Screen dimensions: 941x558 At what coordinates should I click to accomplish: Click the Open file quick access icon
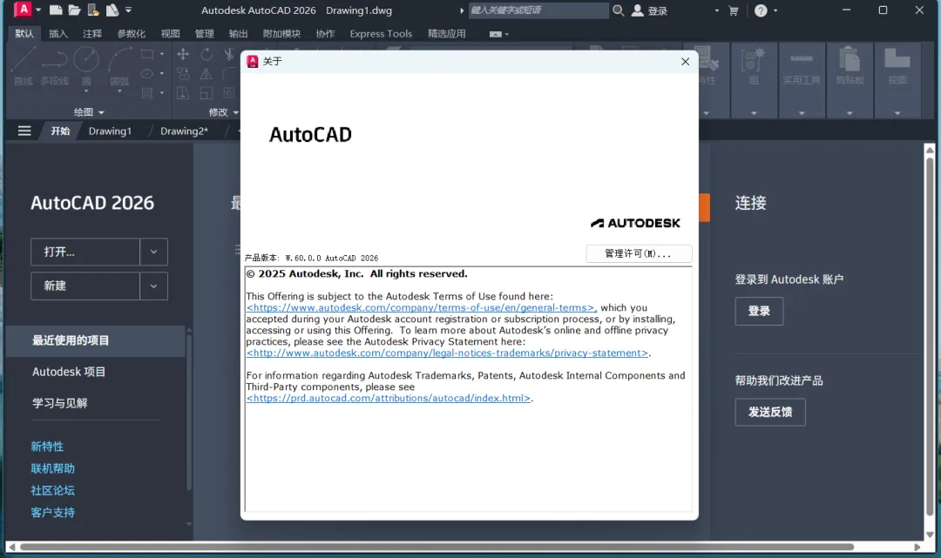74,10
